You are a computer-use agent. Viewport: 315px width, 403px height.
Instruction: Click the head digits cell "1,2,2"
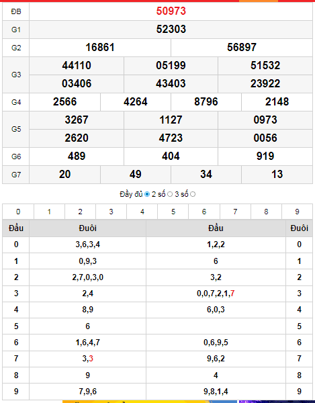216,244
